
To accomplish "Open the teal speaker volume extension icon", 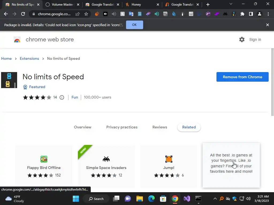I will click(x=157, y=14).
